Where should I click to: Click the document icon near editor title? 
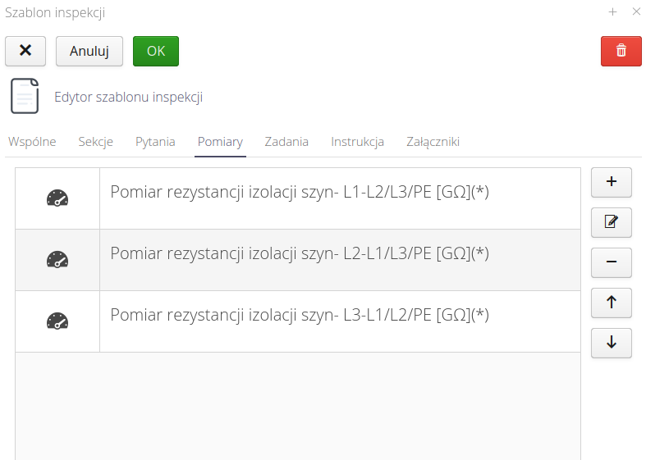coord(25,97)
